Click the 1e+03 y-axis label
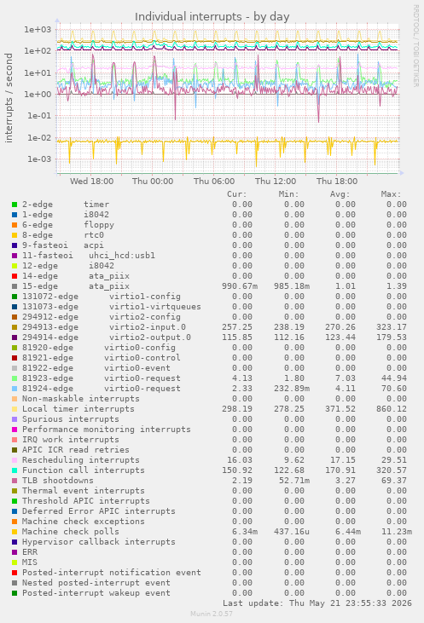Viewport: 424px width, 623px height. 38,29
